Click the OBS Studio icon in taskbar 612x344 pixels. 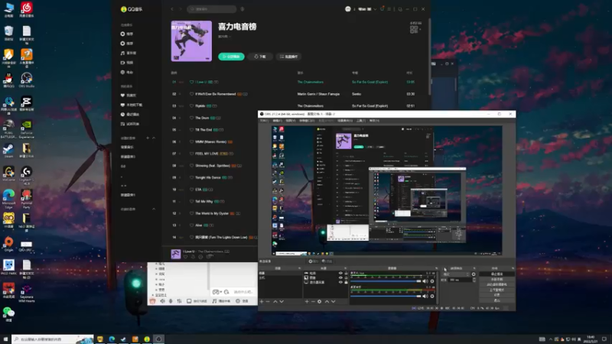pyautogui.click(x=158, y=339)
